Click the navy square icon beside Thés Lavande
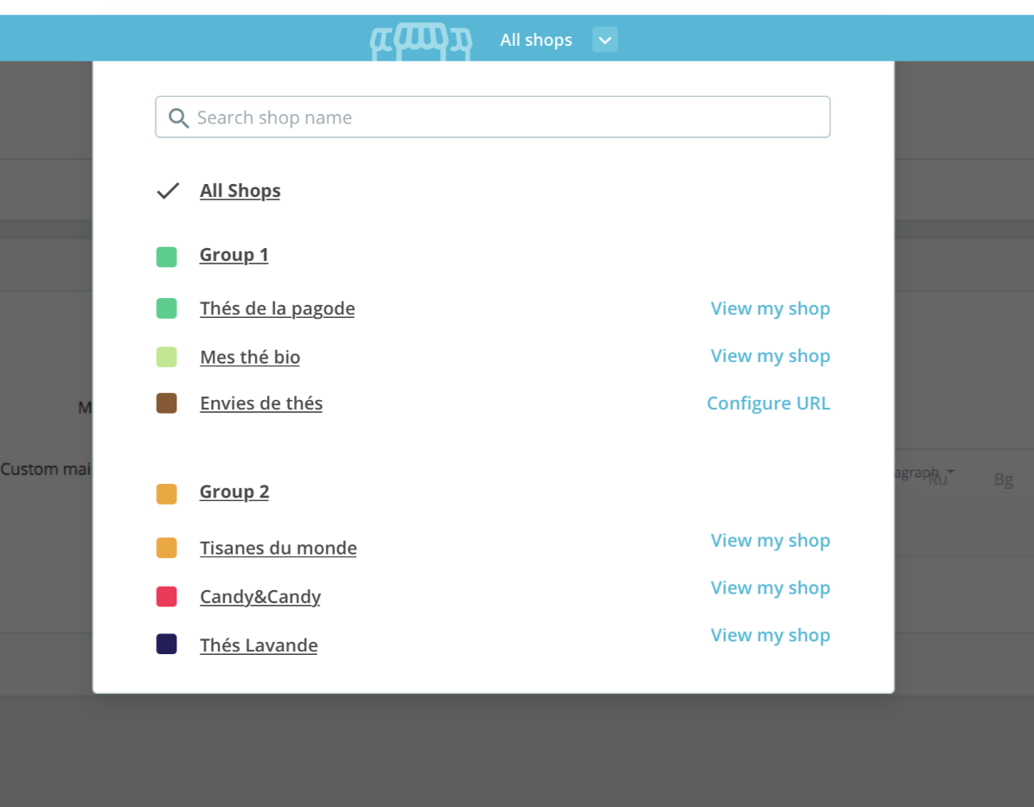 [x=167, y=644]
